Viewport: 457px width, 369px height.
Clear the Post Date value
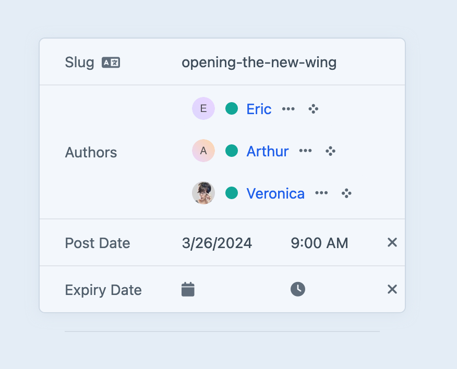coord(392,242)
